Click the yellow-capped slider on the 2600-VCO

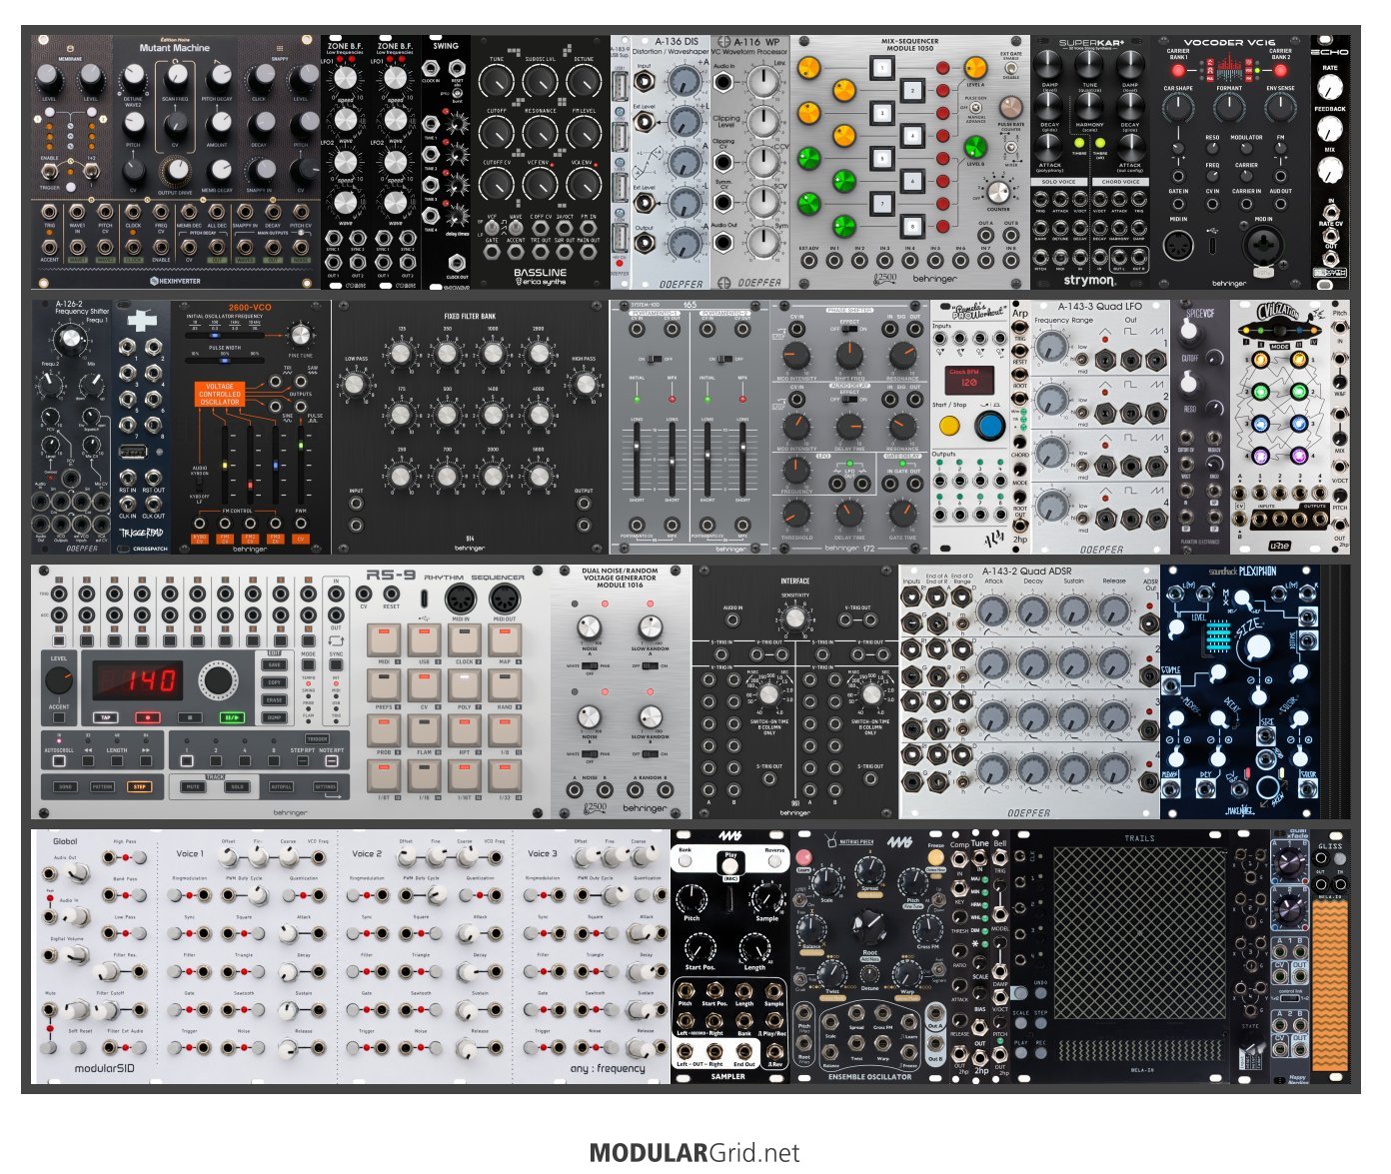[x=226, y=466]
